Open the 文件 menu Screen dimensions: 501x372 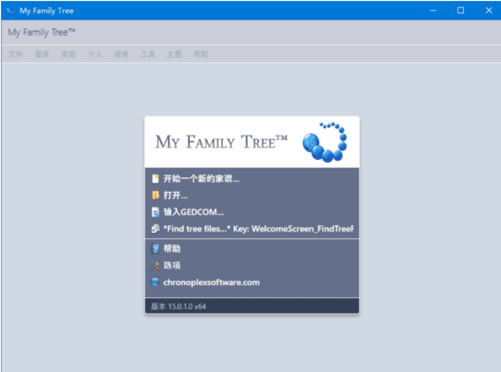click(x=15, y=54)
